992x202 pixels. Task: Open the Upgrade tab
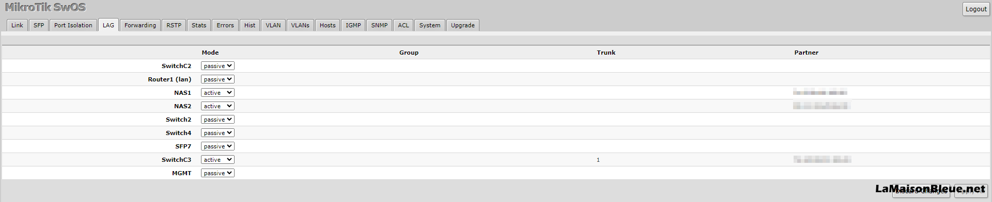click(463, 25)
